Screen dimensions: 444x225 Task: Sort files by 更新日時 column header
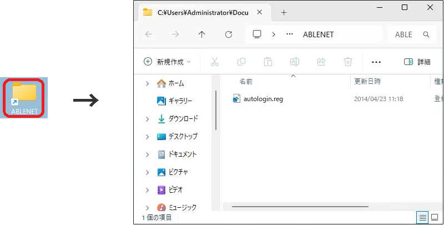pyautogui.click(x=367, y=82)
